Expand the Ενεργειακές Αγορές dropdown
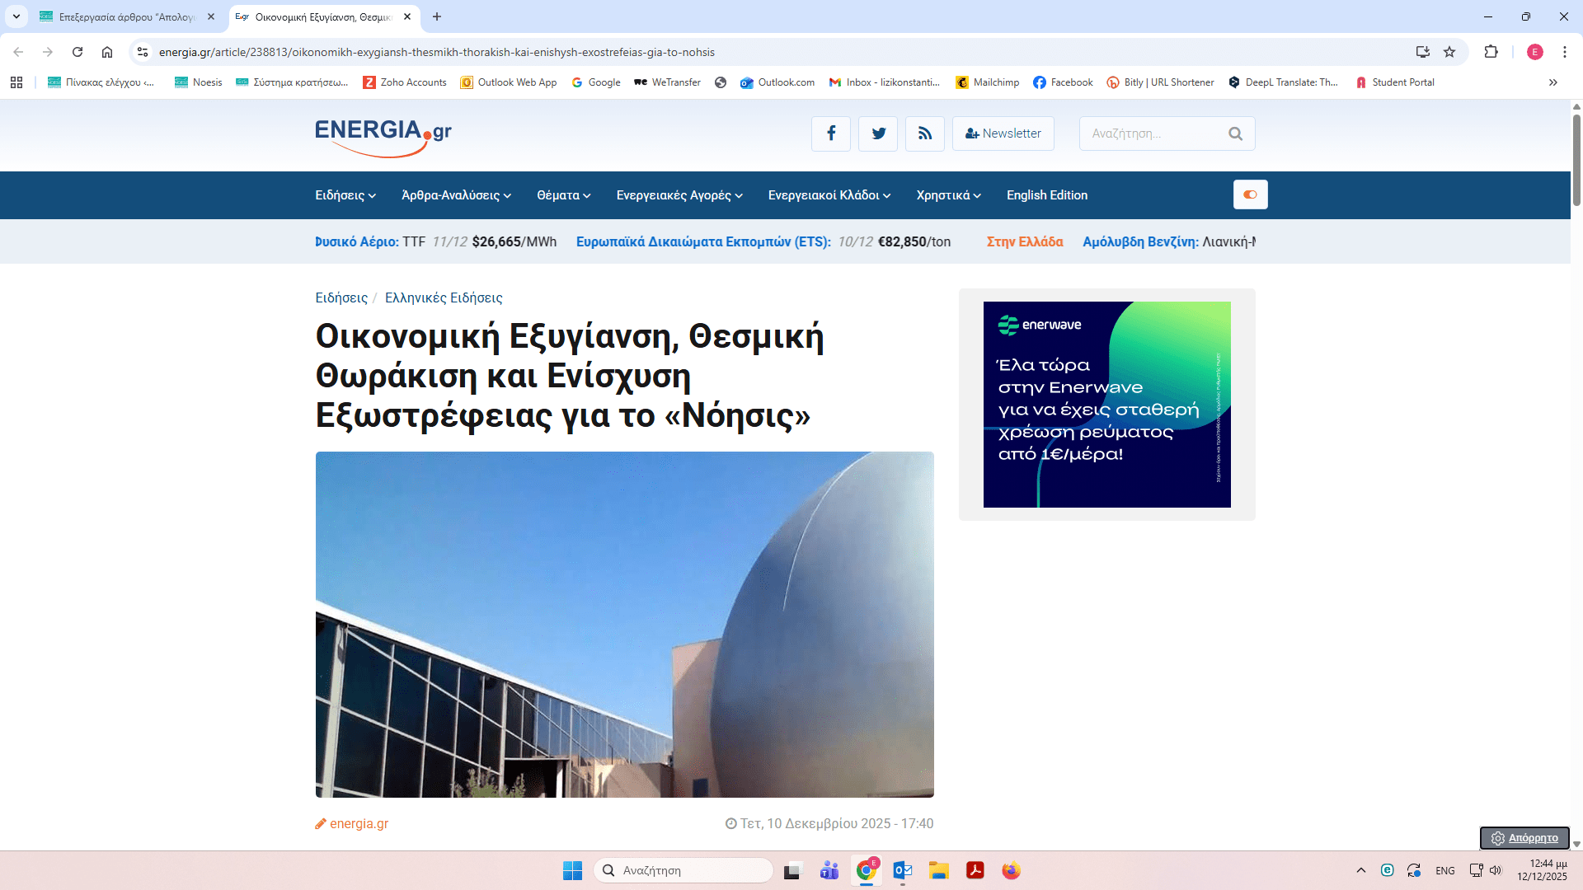 [679, 195]
